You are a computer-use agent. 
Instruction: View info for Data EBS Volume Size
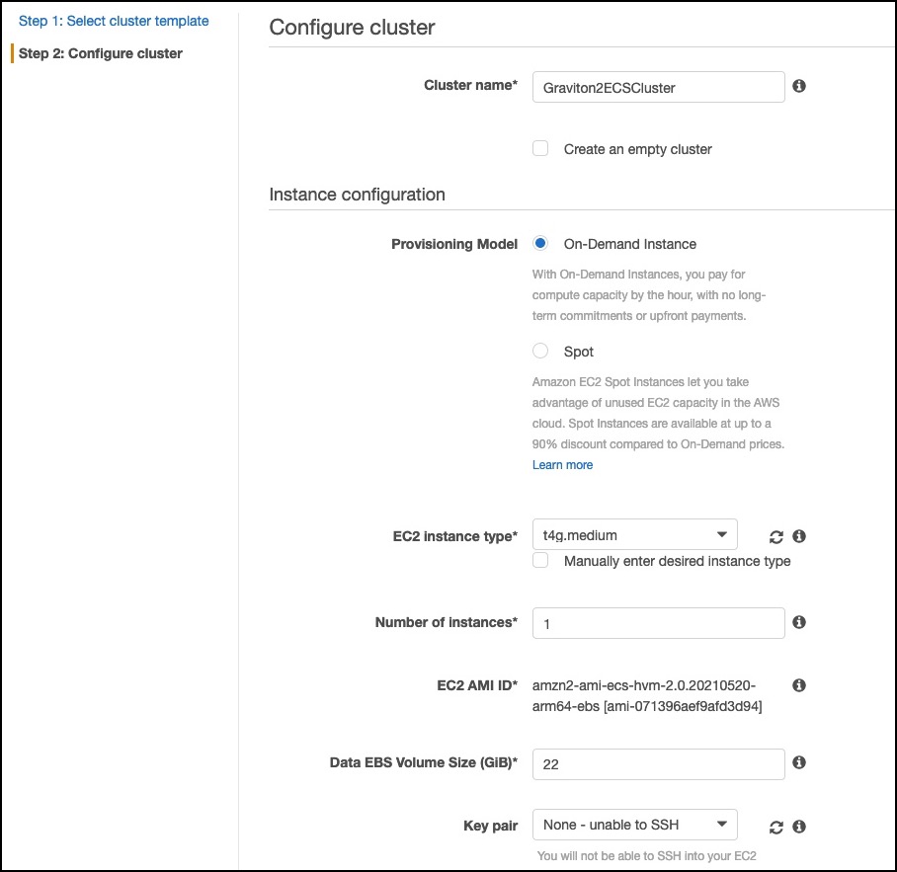click(x=799, y=762)
